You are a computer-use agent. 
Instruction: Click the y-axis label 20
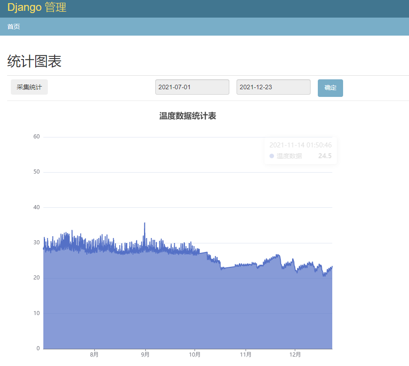click(x=37, y=278)
